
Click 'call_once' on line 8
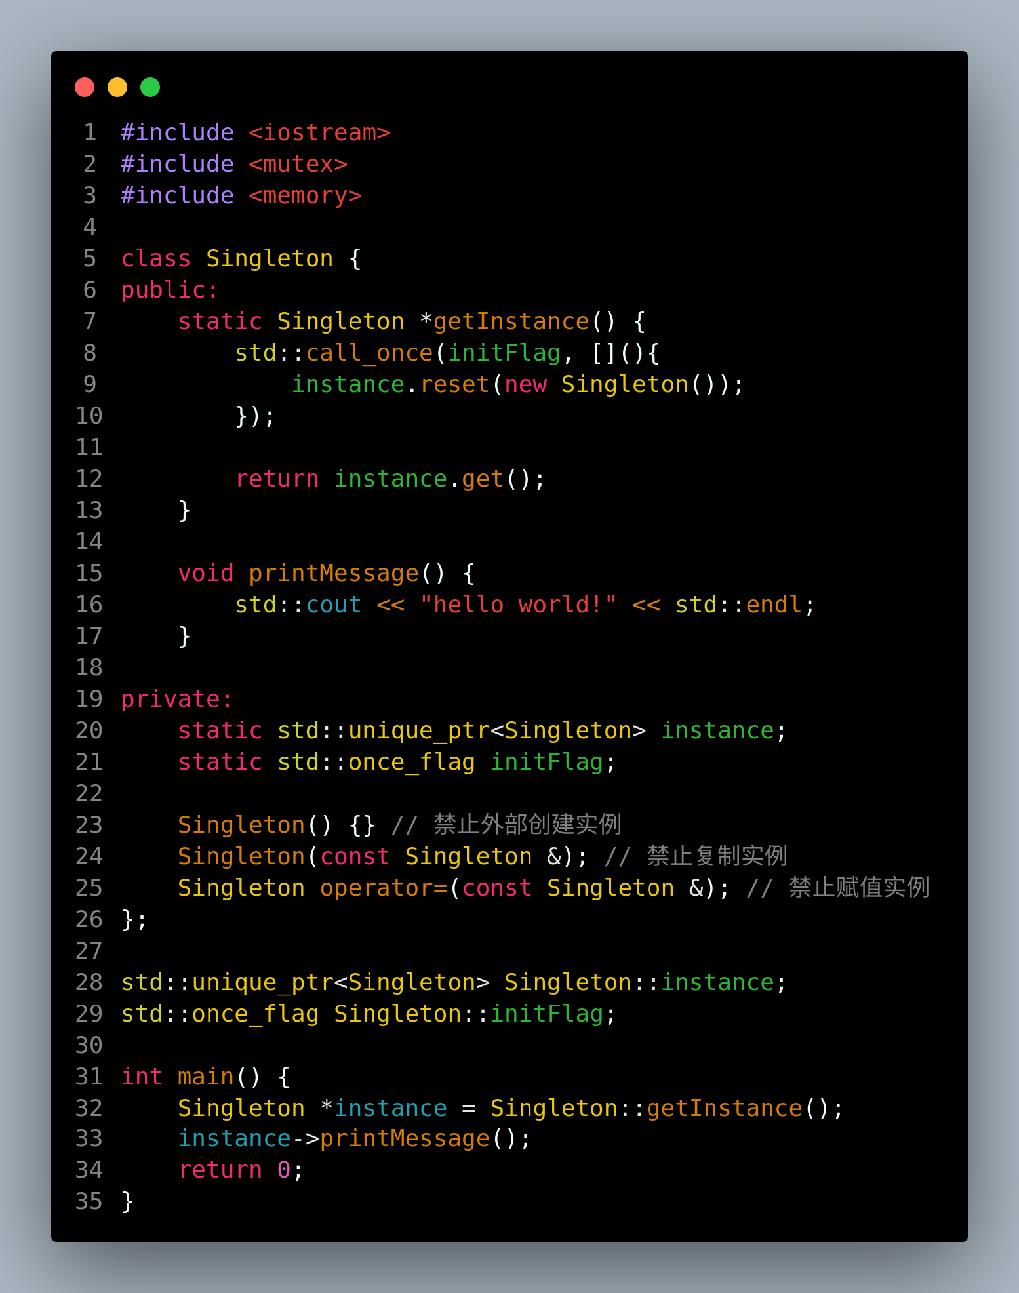tap(369, 353)
